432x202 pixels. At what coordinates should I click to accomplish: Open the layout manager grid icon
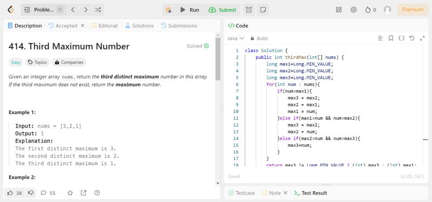[x=339, y=10]
